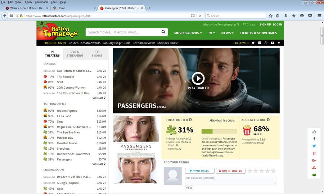Share on Google Plus via sidebar icon
This screenshot has height=194, width=324.
pos(314,160)
